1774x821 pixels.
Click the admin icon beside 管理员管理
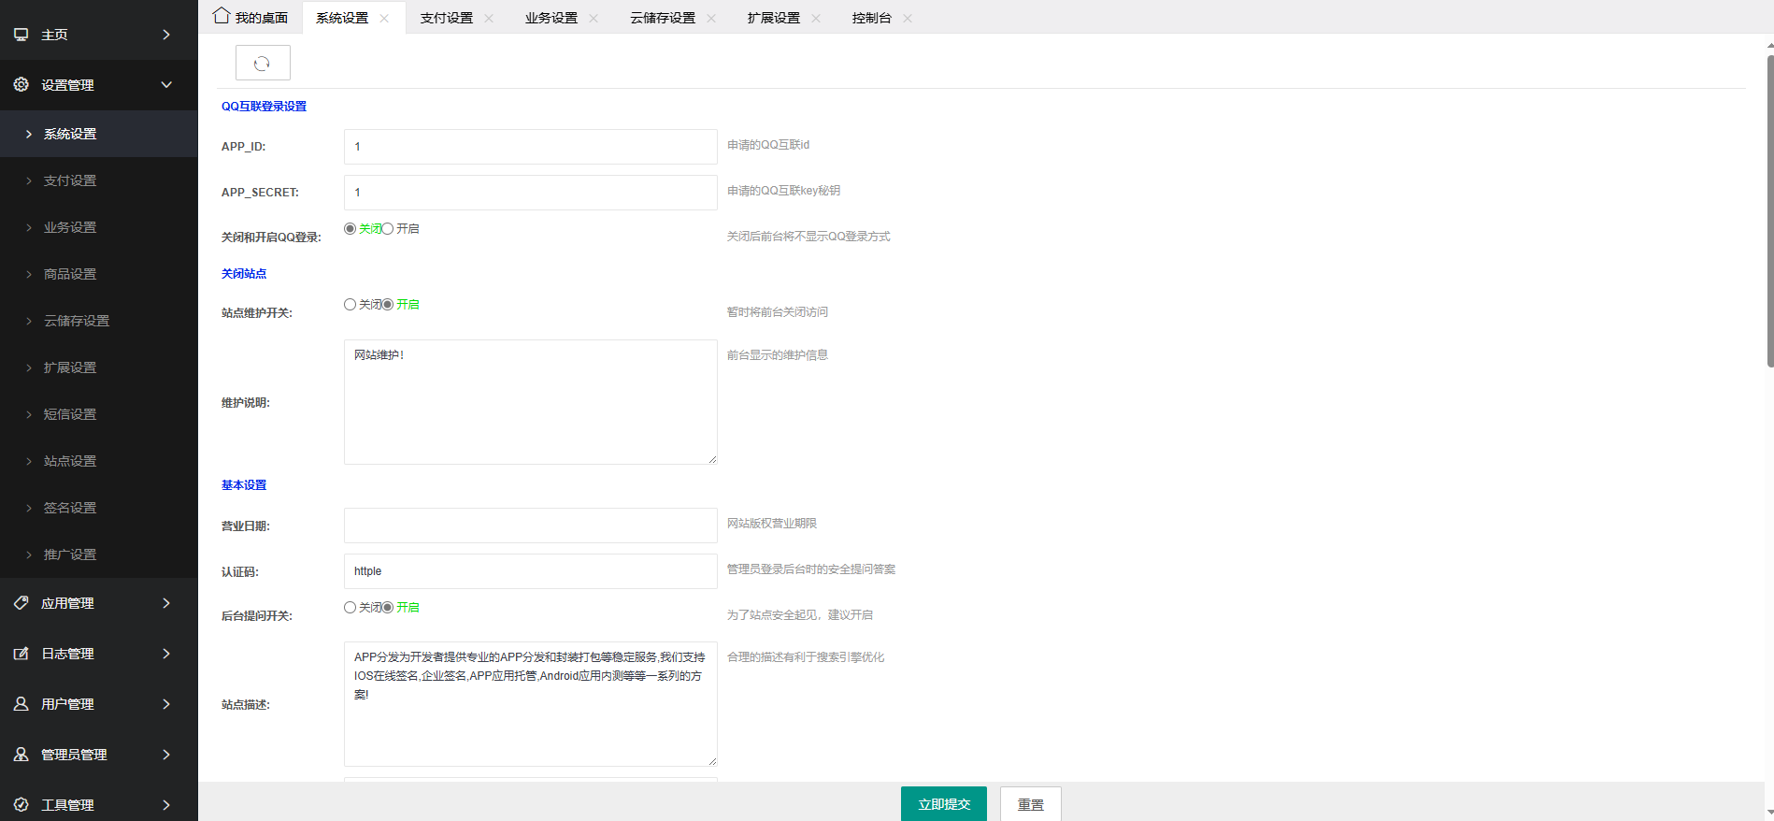21,755
